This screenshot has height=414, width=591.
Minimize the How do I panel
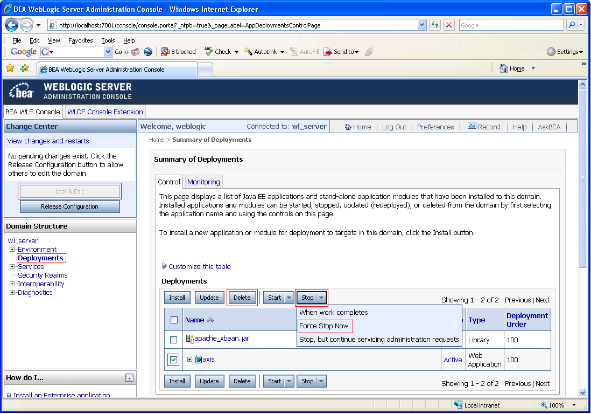tap(129, 377)
